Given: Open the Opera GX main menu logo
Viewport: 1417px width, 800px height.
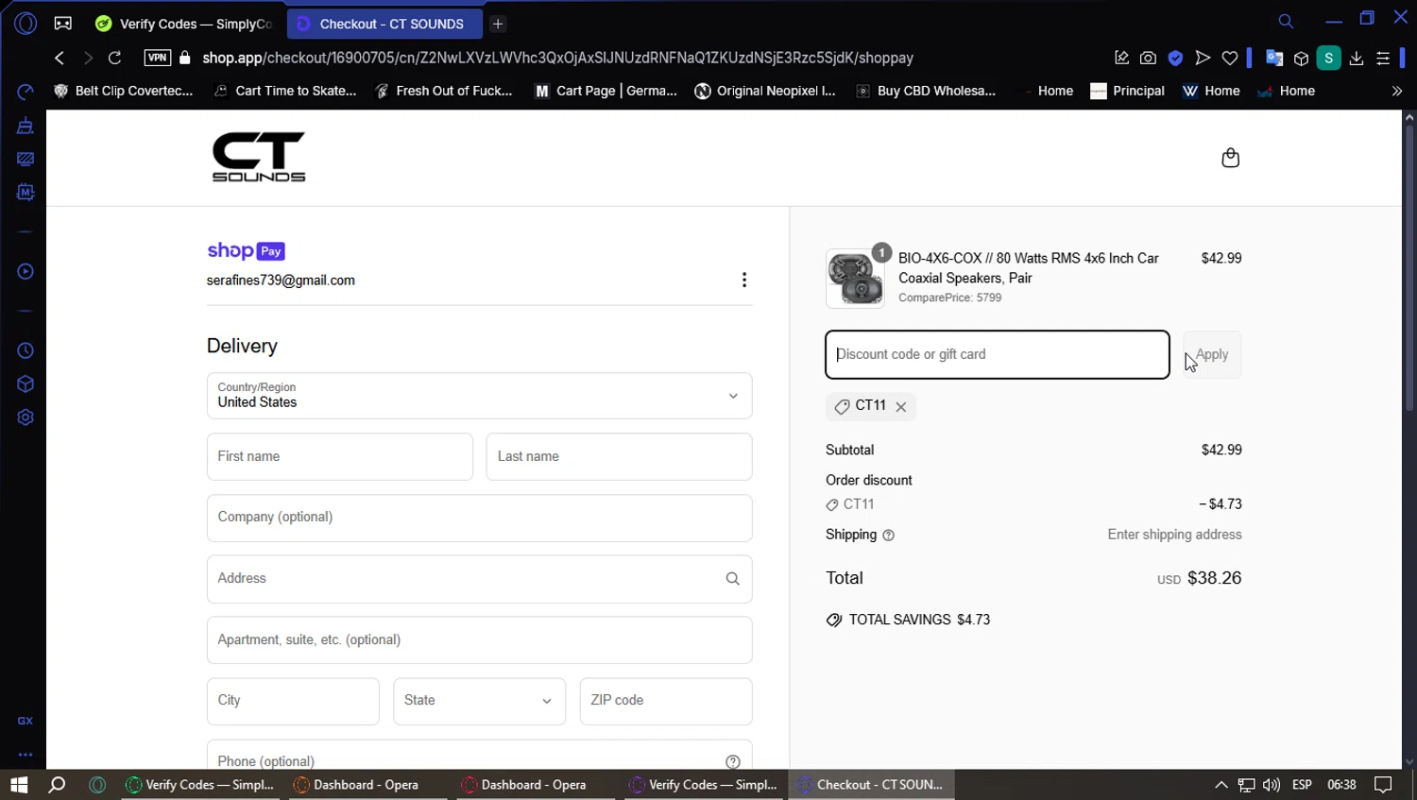Looking at the screenshot, I should point(26,24).
